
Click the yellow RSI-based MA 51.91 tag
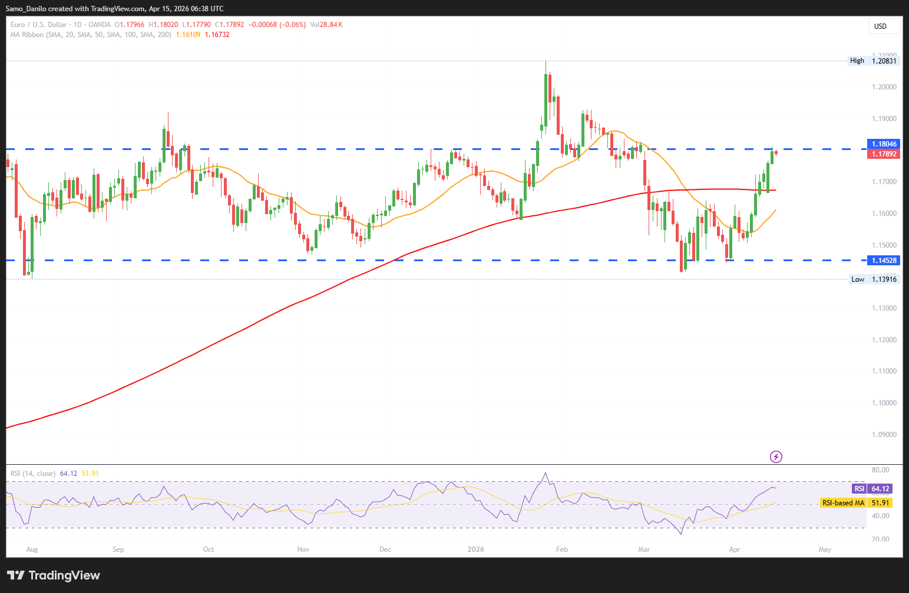coord(856,503)
